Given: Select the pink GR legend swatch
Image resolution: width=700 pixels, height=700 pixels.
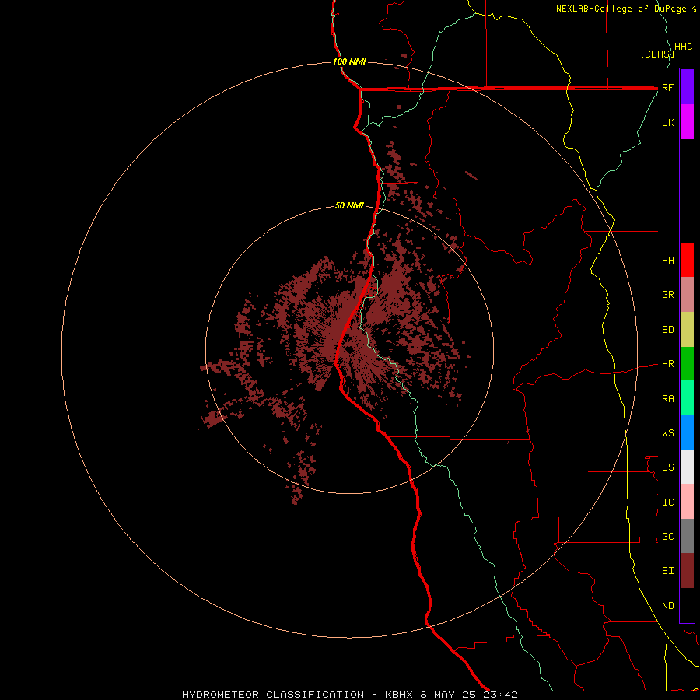Looking at the screenshot, I should 687,295.
